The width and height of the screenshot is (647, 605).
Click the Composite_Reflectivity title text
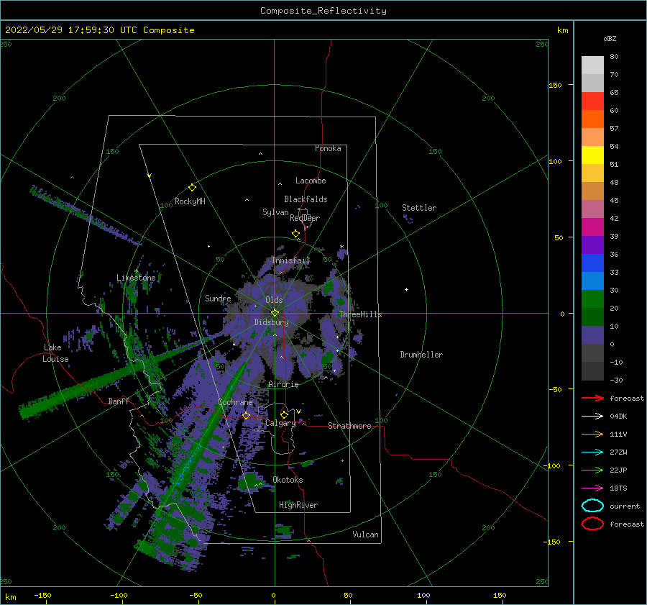click(x=323, y=11)
